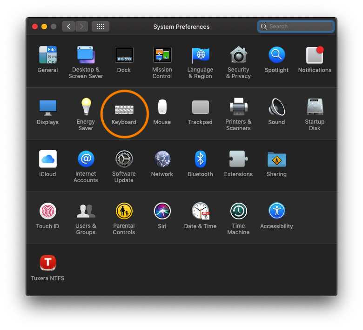Image resolution: width=363 pixels, height=330 pixels.
Task: Click the Show All grid button
Action: point(101,26)
